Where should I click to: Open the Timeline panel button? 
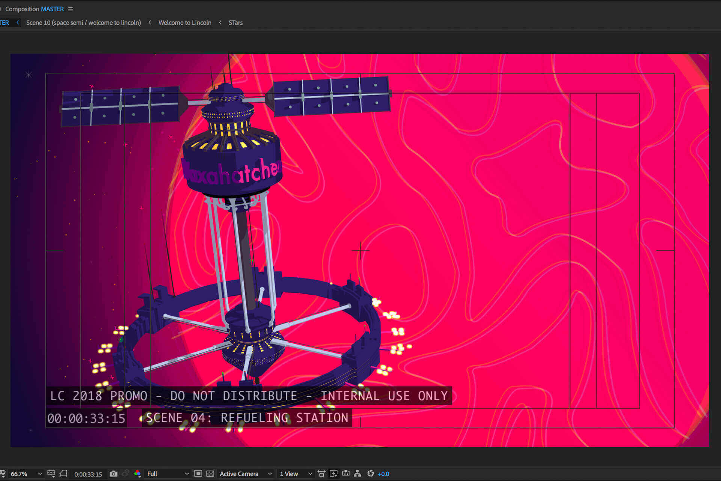coord(345,473)
